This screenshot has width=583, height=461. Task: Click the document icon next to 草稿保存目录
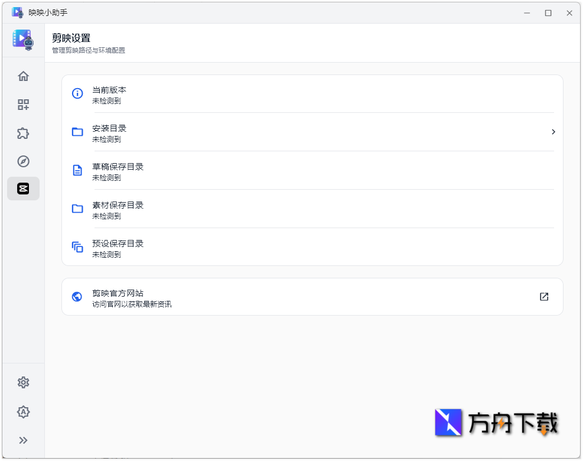tap(77, 170)
